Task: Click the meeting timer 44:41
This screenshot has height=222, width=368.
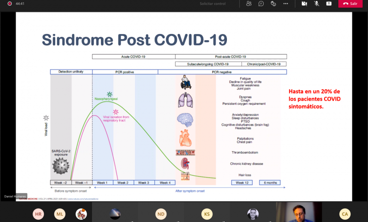Action: (20, 4)
